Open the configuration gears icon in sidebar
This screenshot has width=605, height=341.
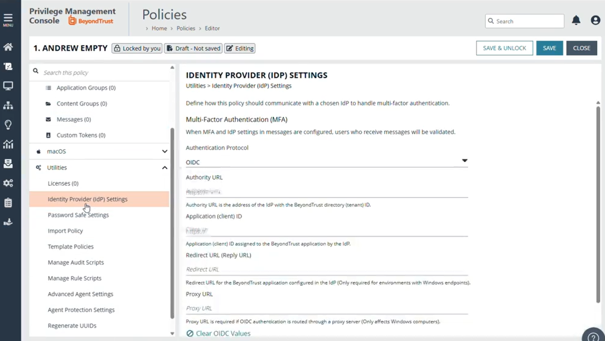tap(8, 183)
